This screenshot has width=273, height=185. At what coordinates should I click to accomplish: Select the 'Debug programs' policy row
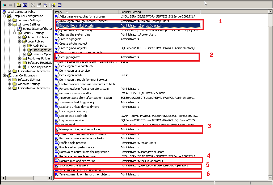127,57
